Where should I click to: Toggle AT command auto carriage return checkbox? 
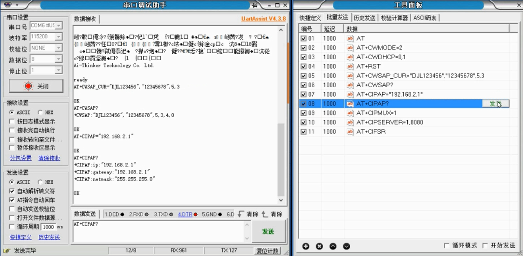pos(12,200)
